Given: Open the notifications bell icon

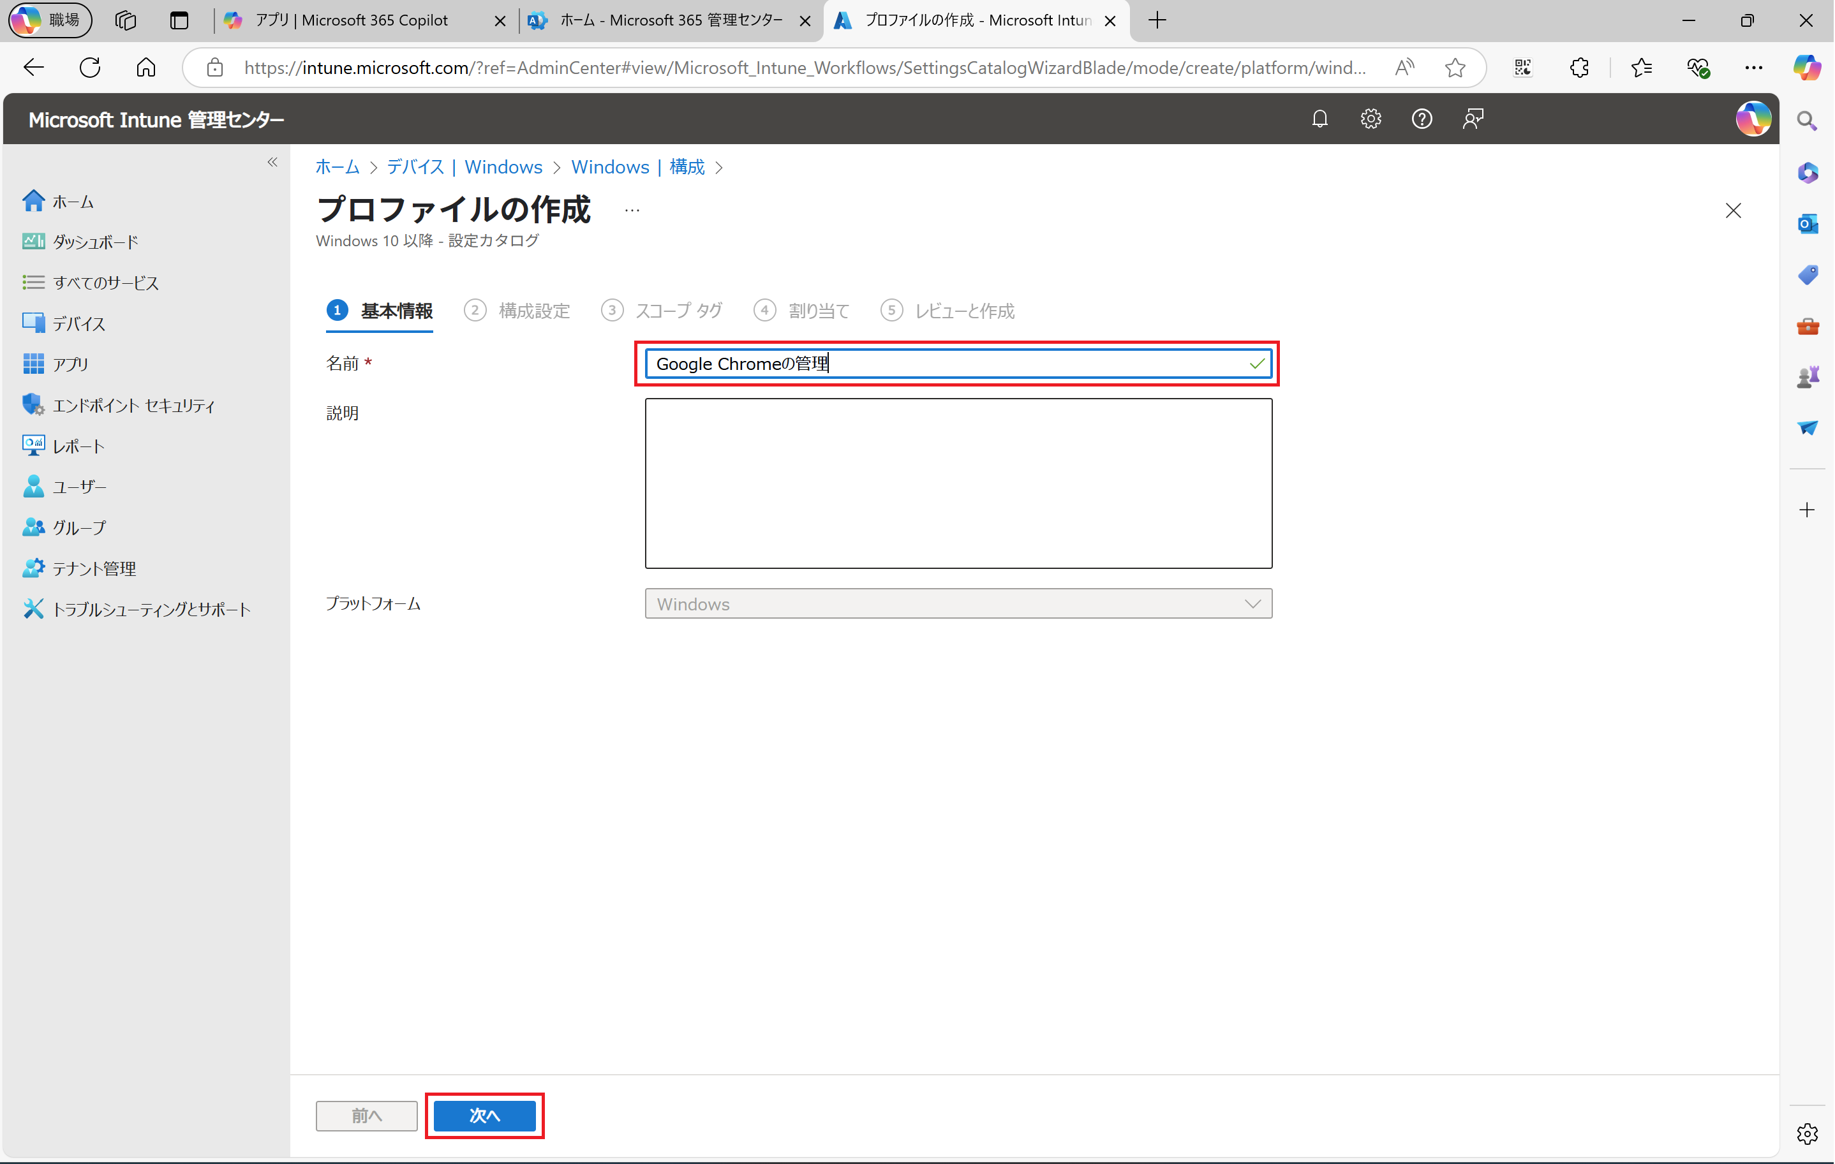Looking at the screenshot, I should (x=1320, y=119).
